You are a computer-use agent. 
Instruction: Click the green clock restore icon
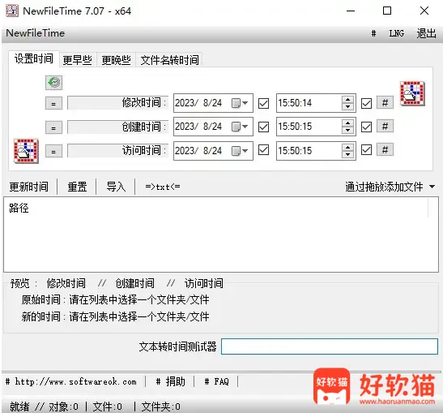coord(53,83)
